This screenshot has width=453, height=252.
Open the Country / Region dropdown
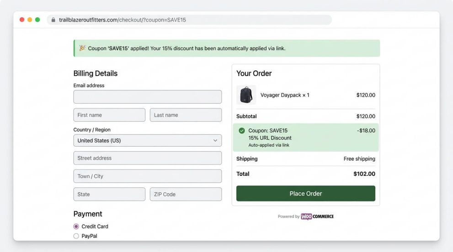tap(148, 140)
